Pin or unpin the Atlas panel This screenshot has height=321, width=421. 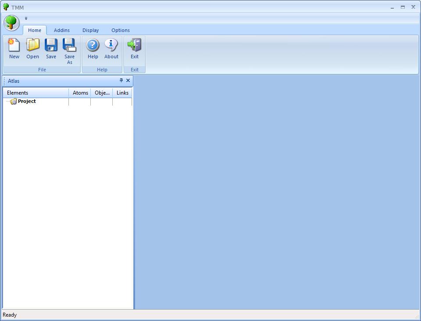(121, 81)
